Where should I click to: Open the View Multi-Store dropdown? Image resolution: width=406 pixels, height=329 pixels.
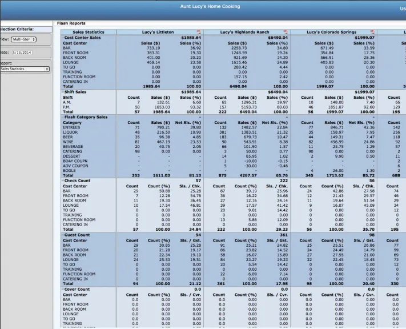(x=23, y=39)
